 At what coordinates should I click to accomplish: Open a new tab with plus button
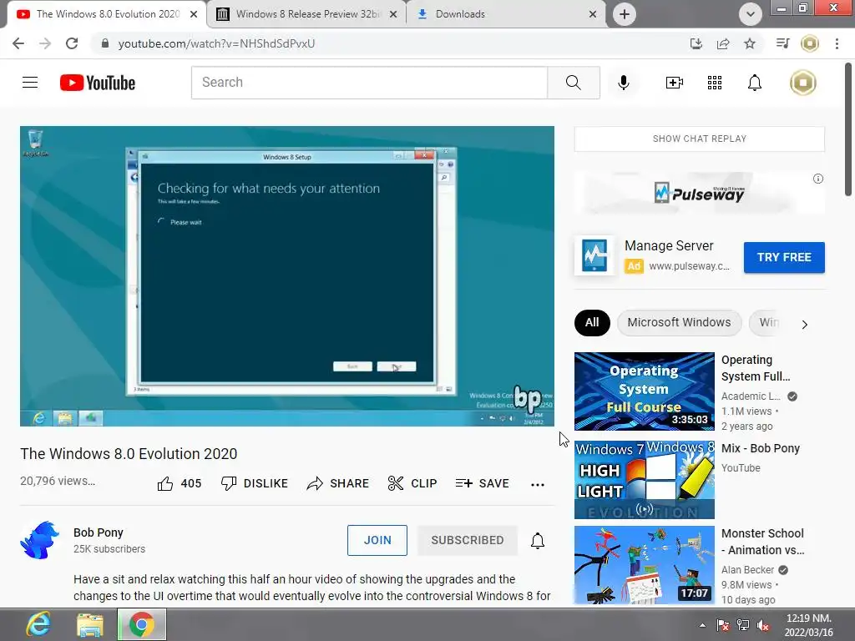(625, 14)
